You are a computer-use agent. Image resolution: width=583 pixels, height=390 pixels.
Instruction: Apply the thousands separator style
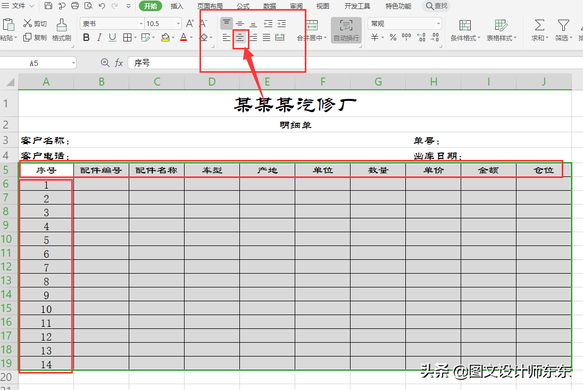click(406, 37)
